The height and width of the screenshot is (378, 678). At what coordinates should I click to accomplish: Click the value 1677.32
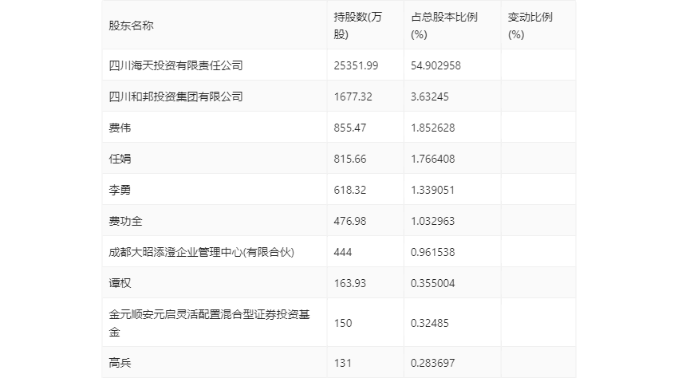coord(353,96)
